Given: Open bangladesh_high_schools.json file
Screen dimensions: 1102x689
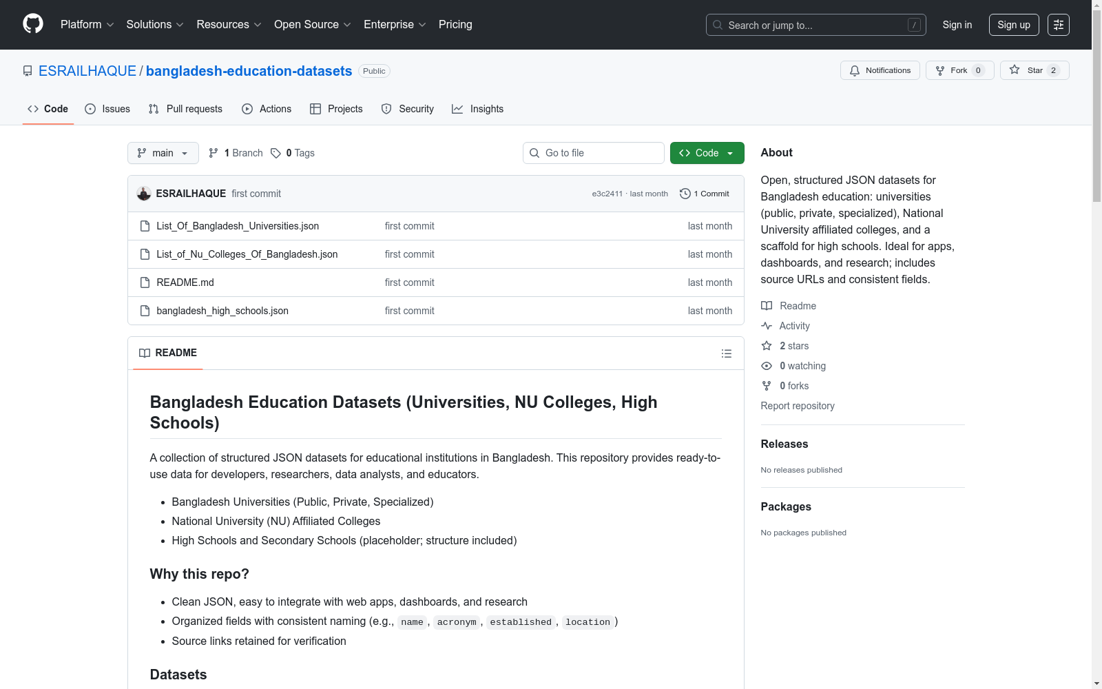Looking at the screenshot, I should point(222,311).
